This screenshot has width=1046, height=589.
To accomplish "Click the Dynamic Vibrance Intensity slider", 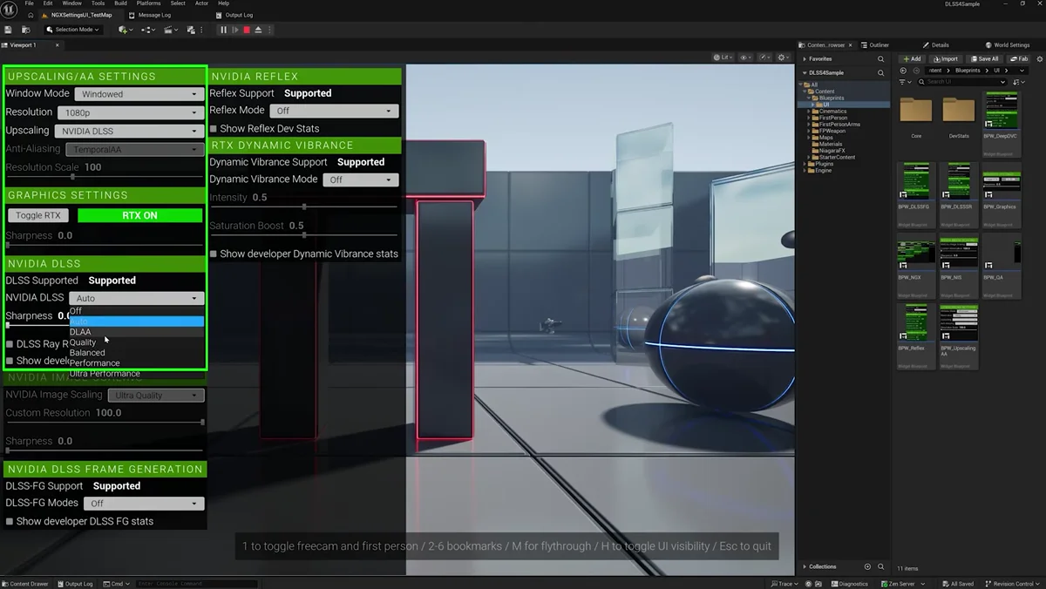I will coord(303,207).
